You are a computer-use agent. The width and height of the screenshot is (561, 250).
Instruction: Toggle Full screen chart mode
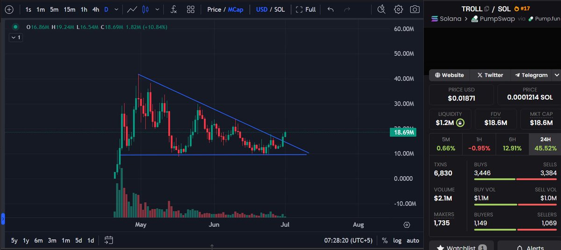[x=306, y=9]
